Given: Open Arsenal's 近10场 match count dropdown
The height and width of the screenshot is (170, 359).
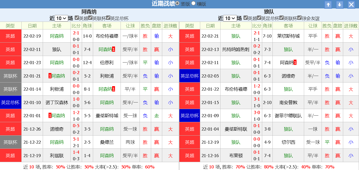Looking at the screenshot, I should (x=61, y=18).
